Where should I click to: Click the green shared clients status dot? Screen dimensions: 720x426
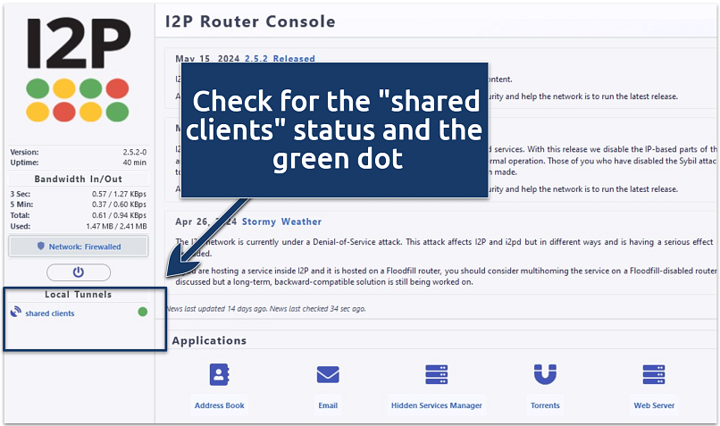coord(143,312)
